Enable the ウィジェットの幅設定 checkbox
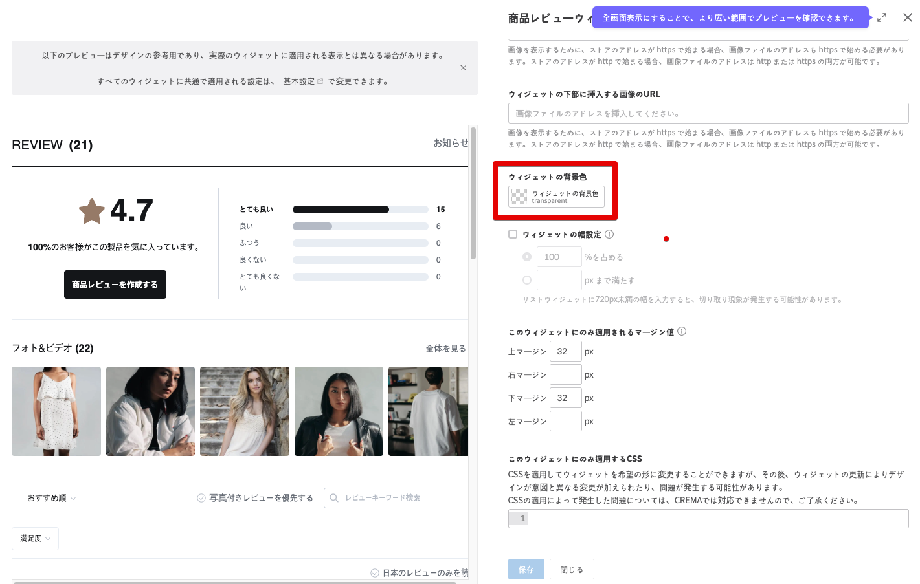920x584 pixels. click(x=513, y=234)
